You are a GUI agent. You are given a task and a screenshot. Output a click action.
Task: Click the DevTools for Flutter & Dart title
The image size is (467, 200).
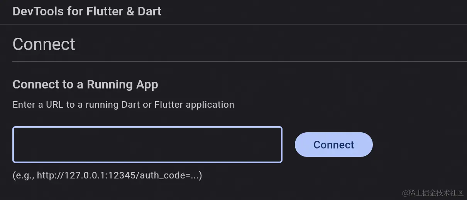click(87, 12)
